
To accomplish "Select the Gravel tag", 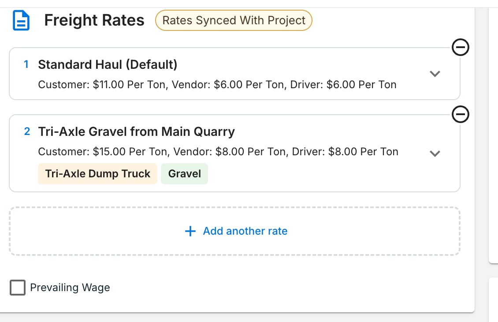I will pos(185,174).
